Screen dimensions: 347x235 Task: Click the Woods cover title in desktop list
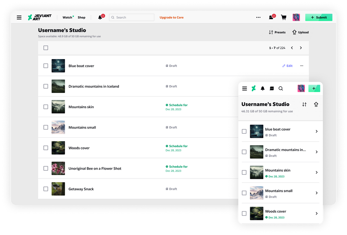coord(79,148)
